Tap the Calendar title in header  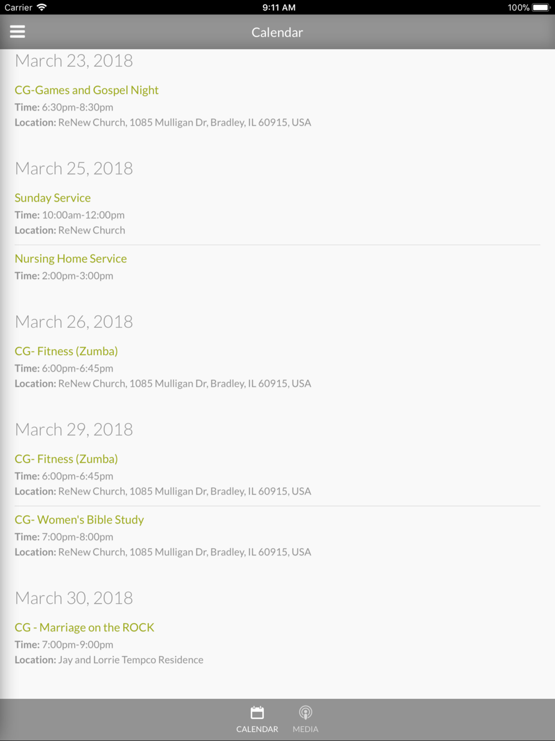tap(277, 32)
